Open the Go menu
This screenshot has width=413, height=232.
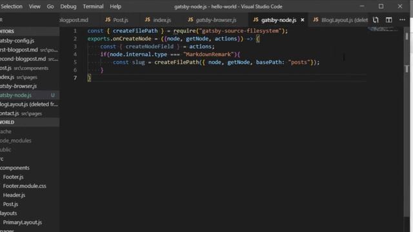[x=50, y=6]
